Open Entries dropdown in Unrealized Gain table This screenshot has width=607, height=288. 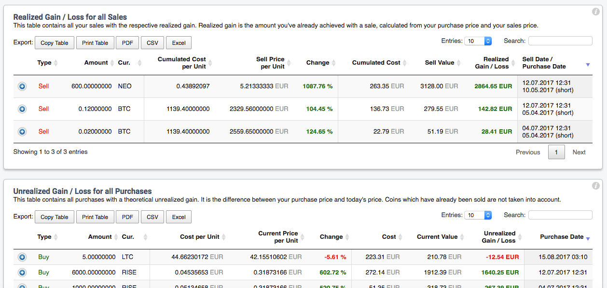pyautogui.click(x=478, y=215)
